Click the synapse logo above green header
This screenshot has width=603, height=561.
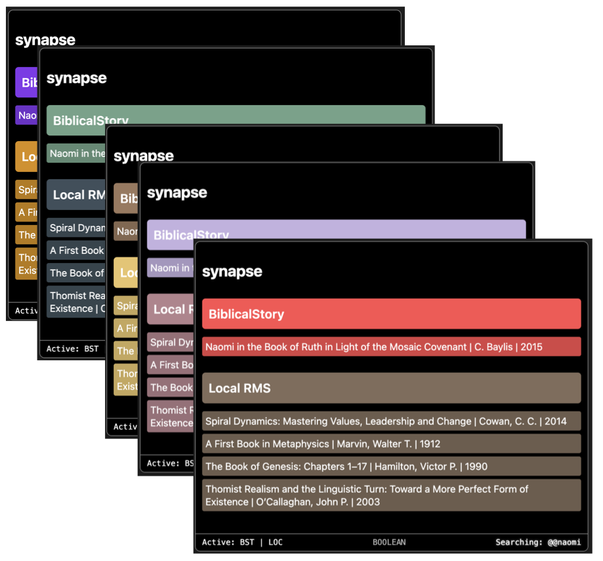(77, 79)
